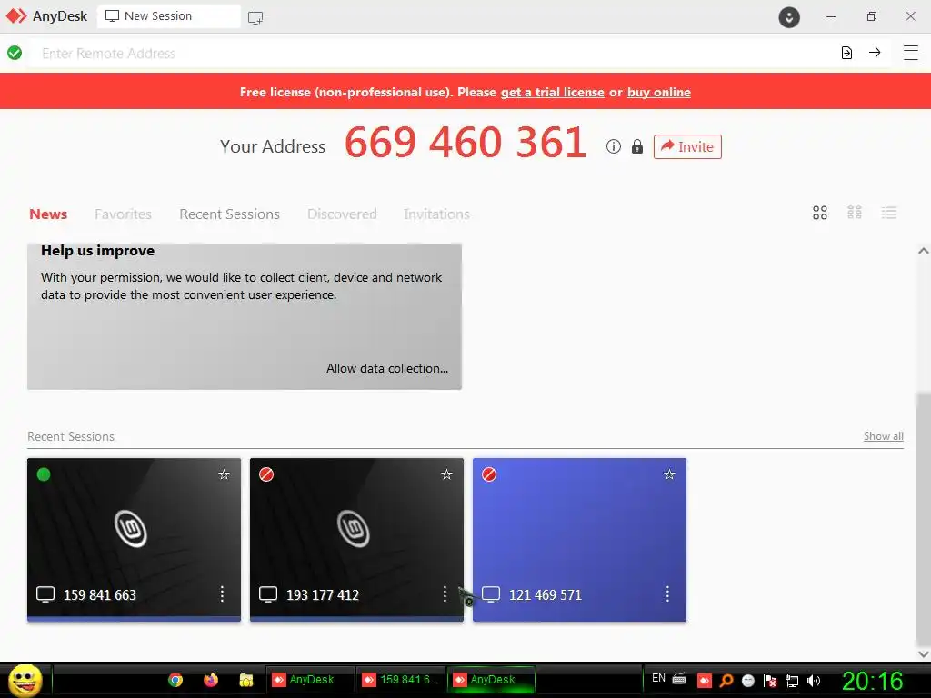Viewport: 931px width, 698px height.
Task: Open options menu for 121 469 571
Action: tap(667, 594)
